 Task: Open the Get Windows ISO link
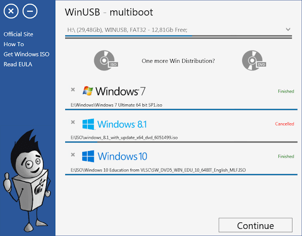click(x=26, y=54)
